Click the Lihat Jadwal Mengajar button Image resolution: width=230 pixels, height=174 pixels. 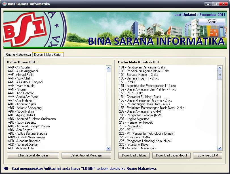[x=33, y=155]
